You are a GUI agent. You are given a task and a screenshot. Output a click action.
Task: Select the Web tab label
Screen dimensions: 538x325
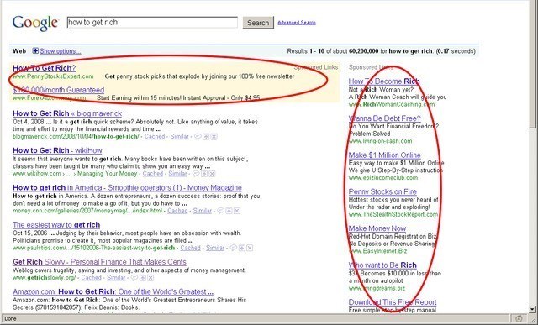pos(19,51)
